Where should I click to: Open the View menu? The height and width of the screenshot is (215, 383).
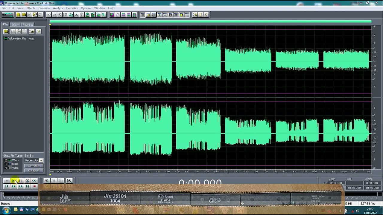click(x=20, y=8)
